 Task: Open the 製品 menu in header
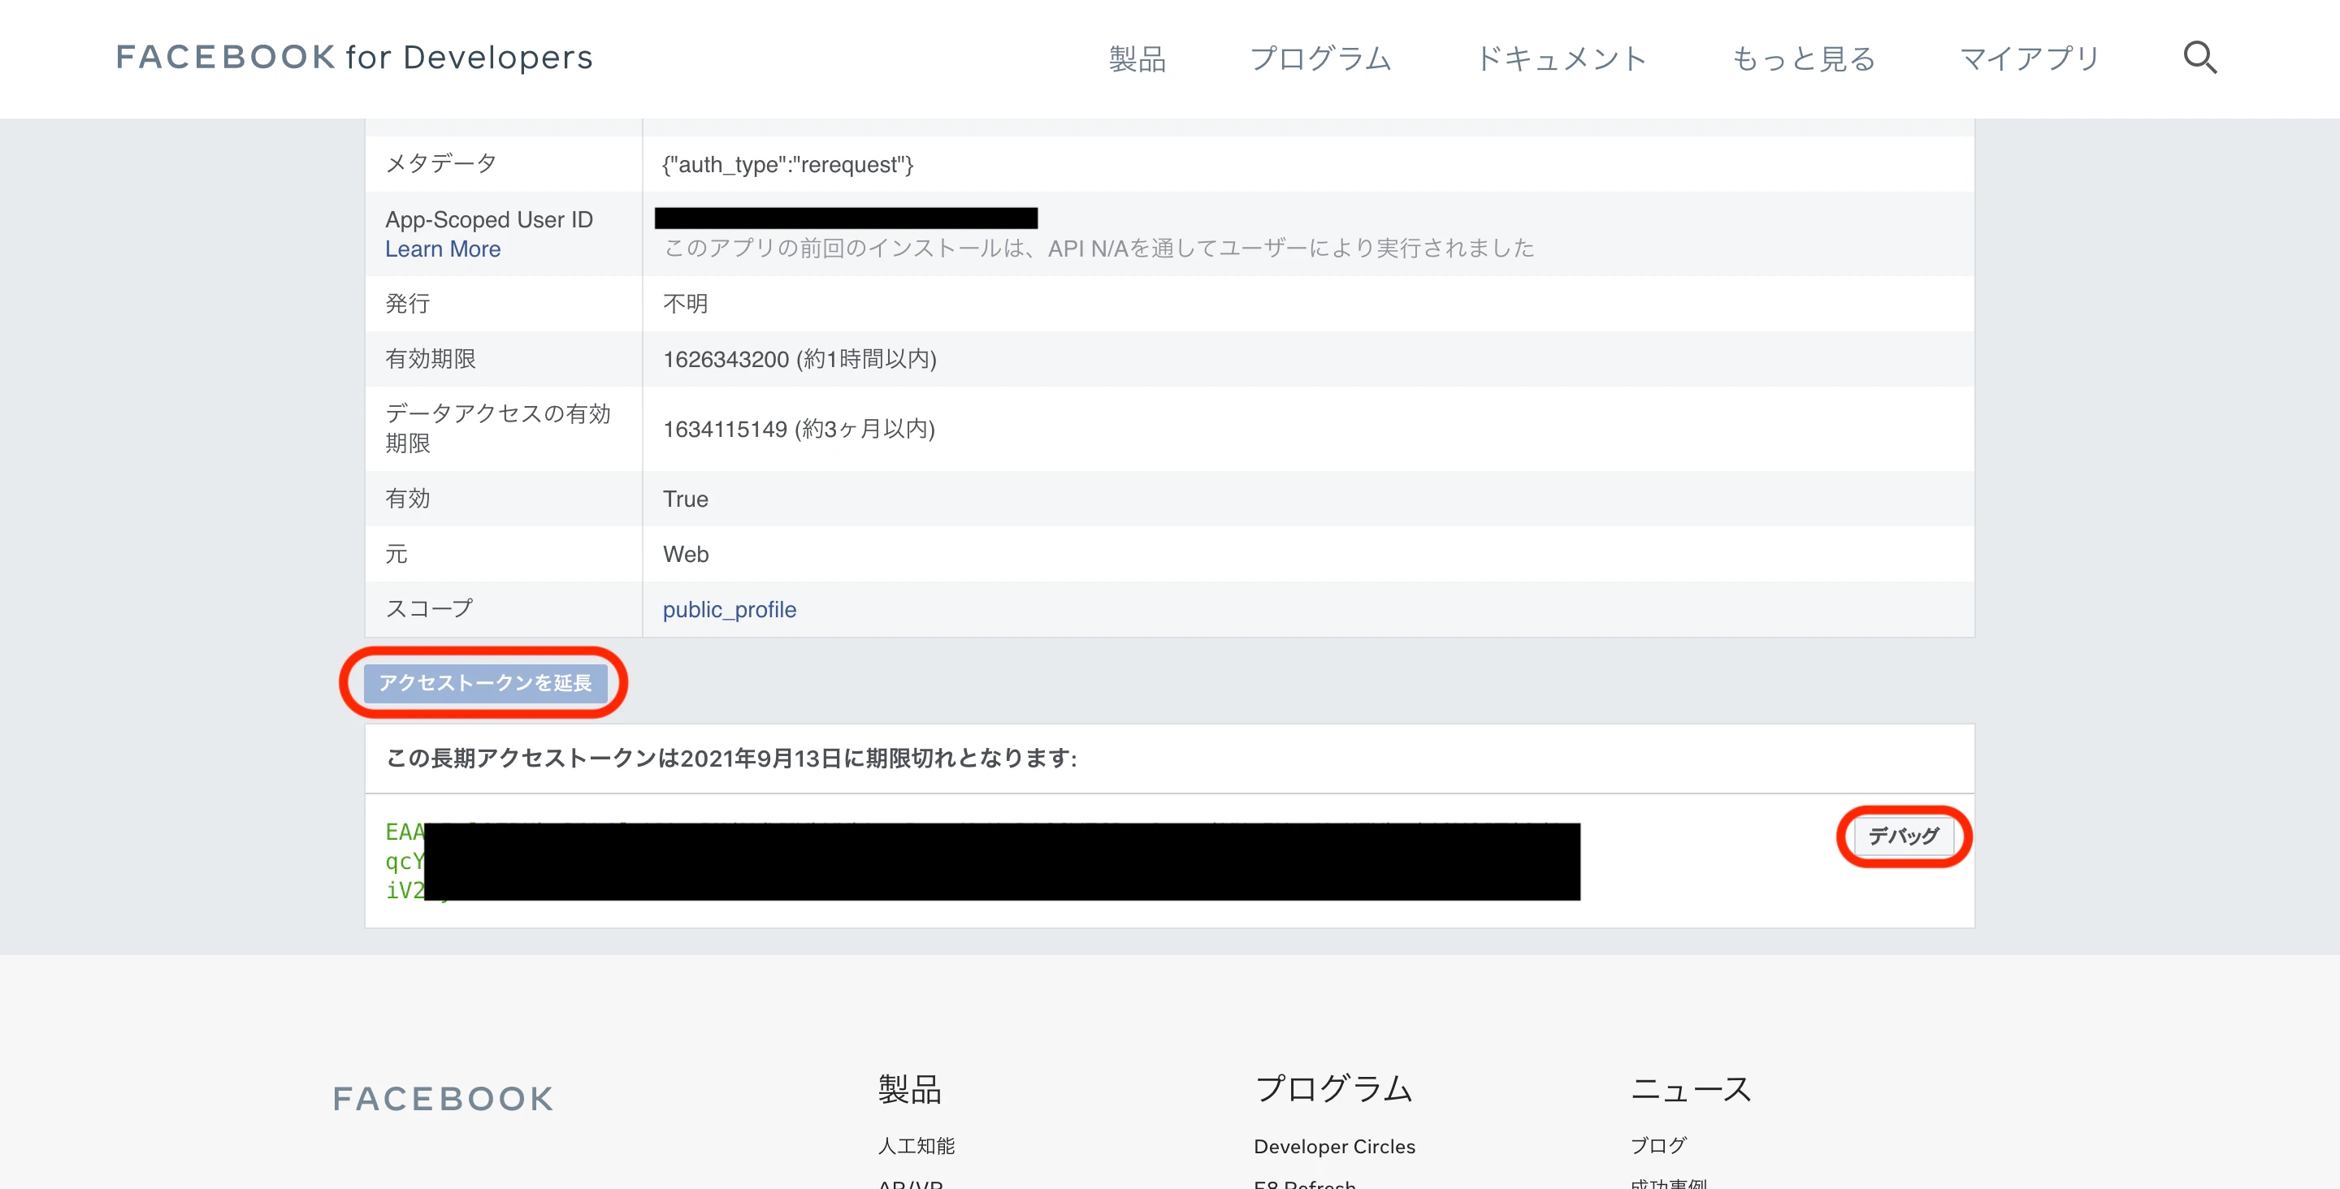coord(1137,58)
